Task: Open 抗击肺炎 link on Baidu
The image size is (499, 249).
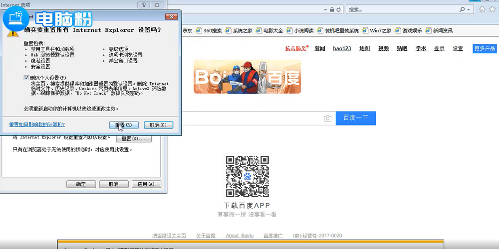Action: [295, 49]
